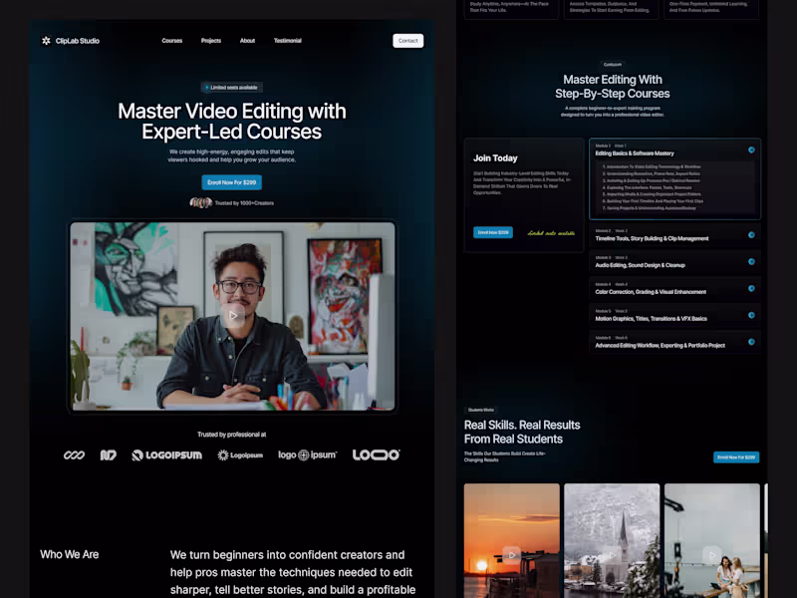Click the Join Today heading
The height and width of the screenshot is (598, 797).
click(x=495, y=158)
